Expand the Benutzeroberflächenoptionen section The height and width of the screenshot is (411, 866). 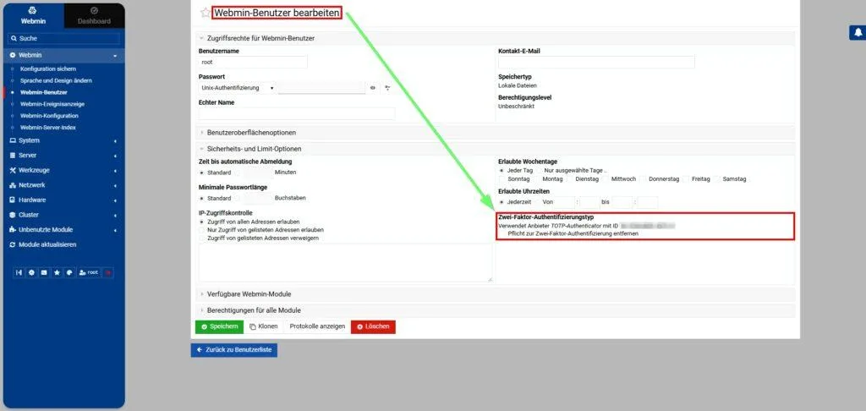tap(251, 132)
